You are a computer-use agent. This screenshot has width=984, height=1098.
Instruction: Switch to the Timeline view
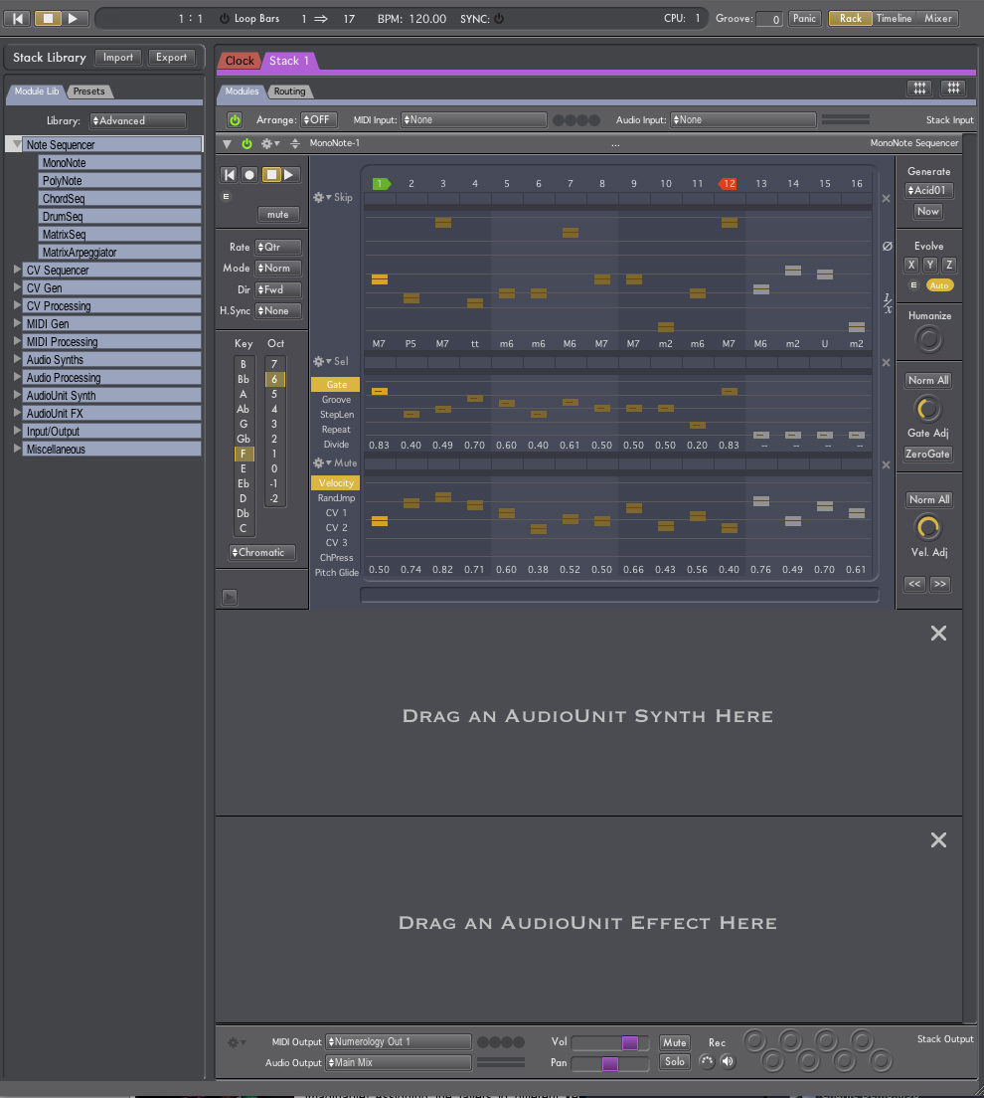click(x=894, y=19)
